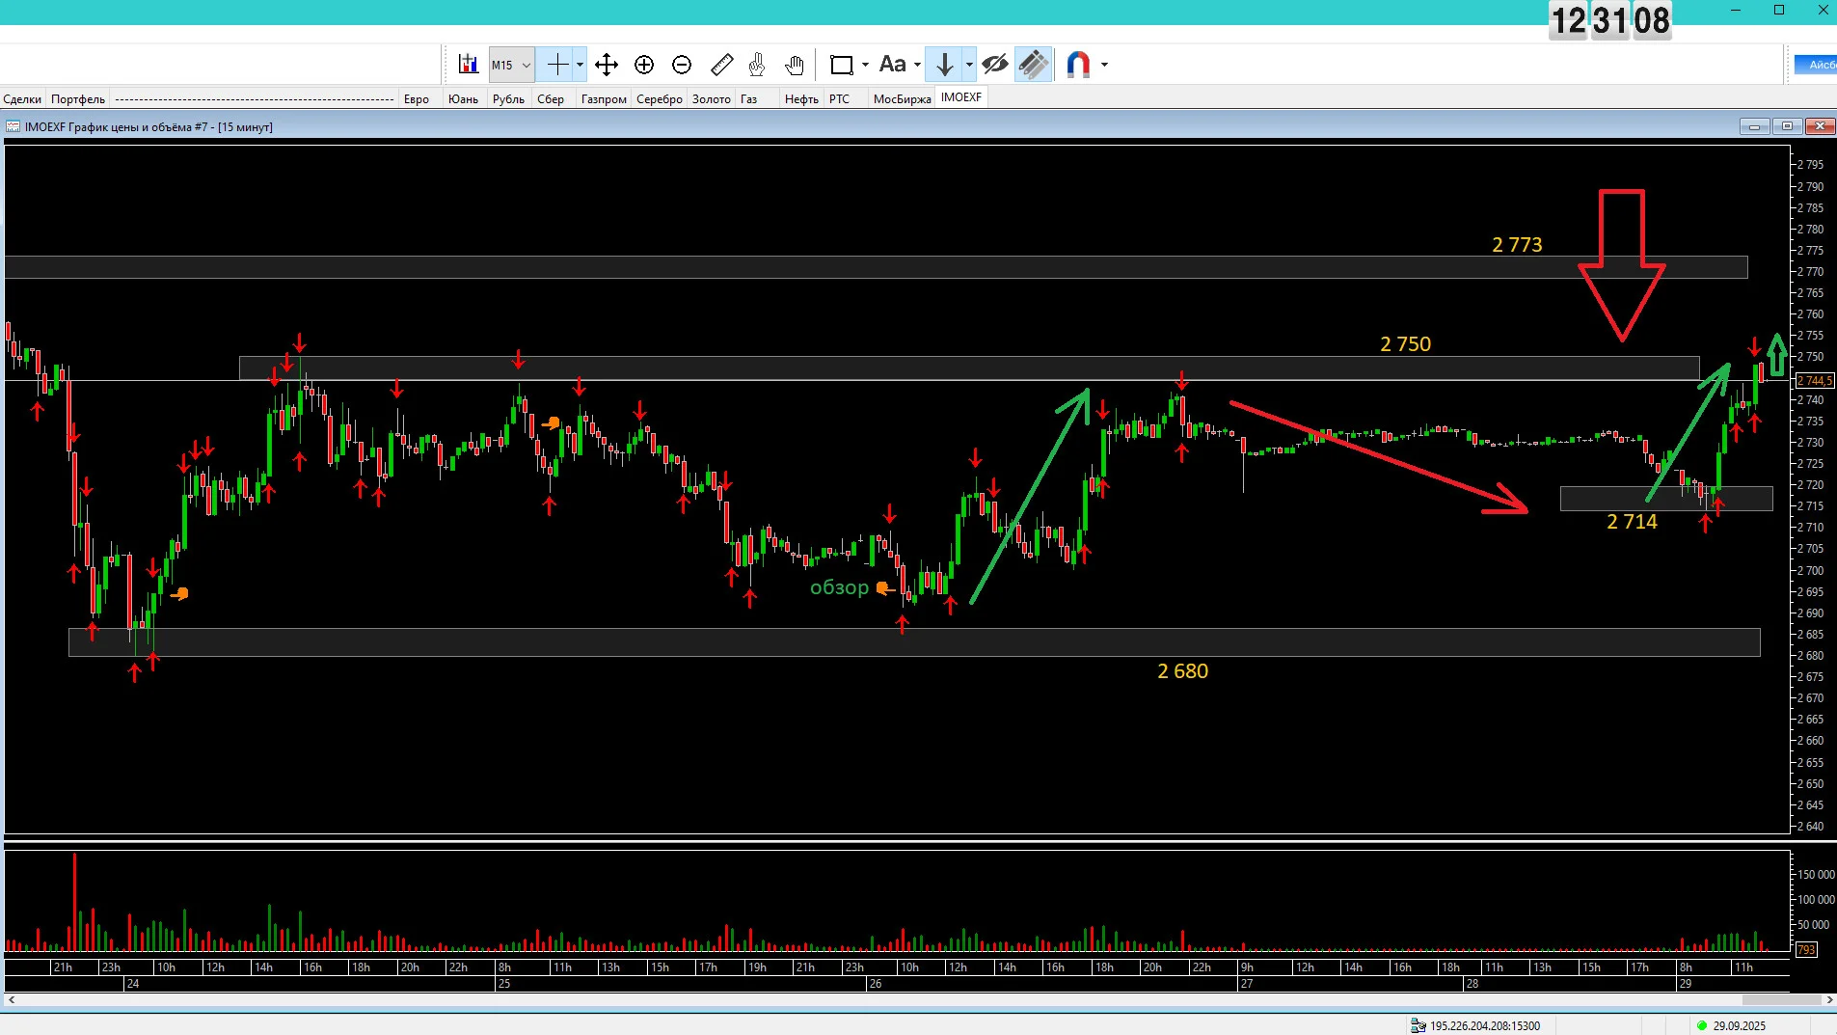Toggle the drawing pencils mode

click(x=1033, y=65)
